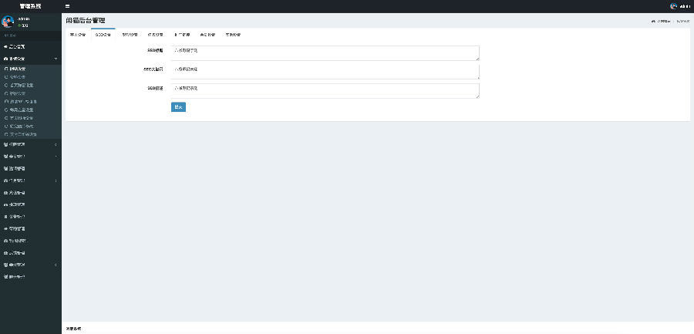The height and width of the screenshot is (334, 694).
Task: Click the sidebar search box below the admin profile
Action: click(x=29, y=35)
